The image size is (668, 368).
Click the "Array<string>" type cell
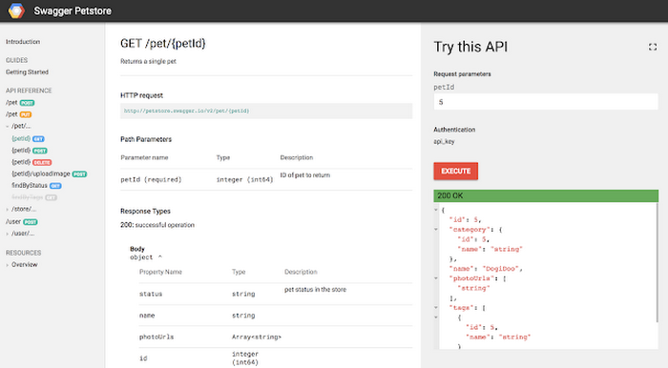(257, 337)
